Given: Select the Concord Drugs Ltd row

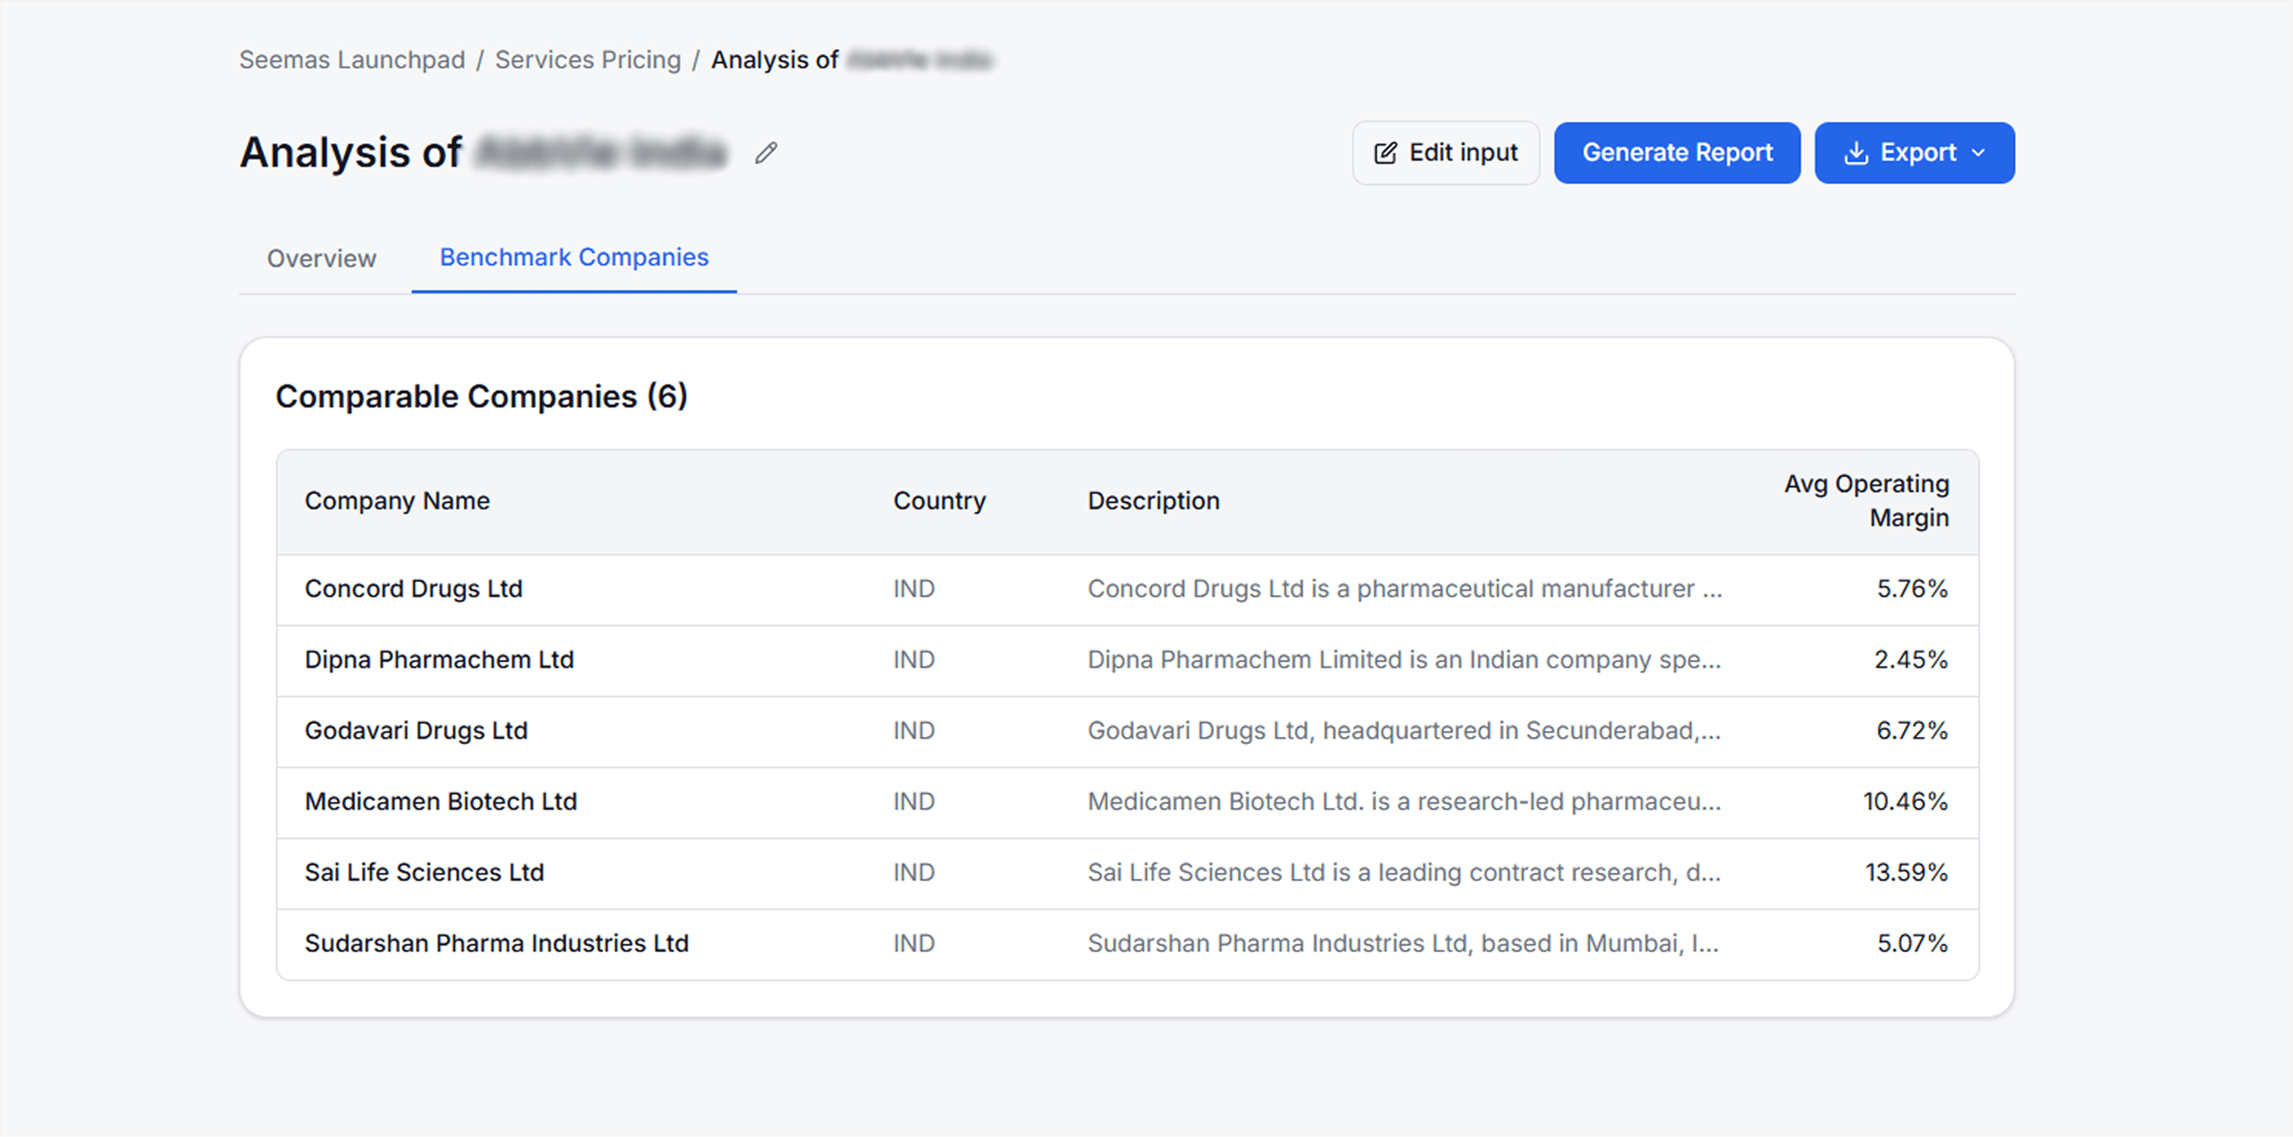Looking at the screenshot, I should pyautogui.click(x=1127, y=590).
